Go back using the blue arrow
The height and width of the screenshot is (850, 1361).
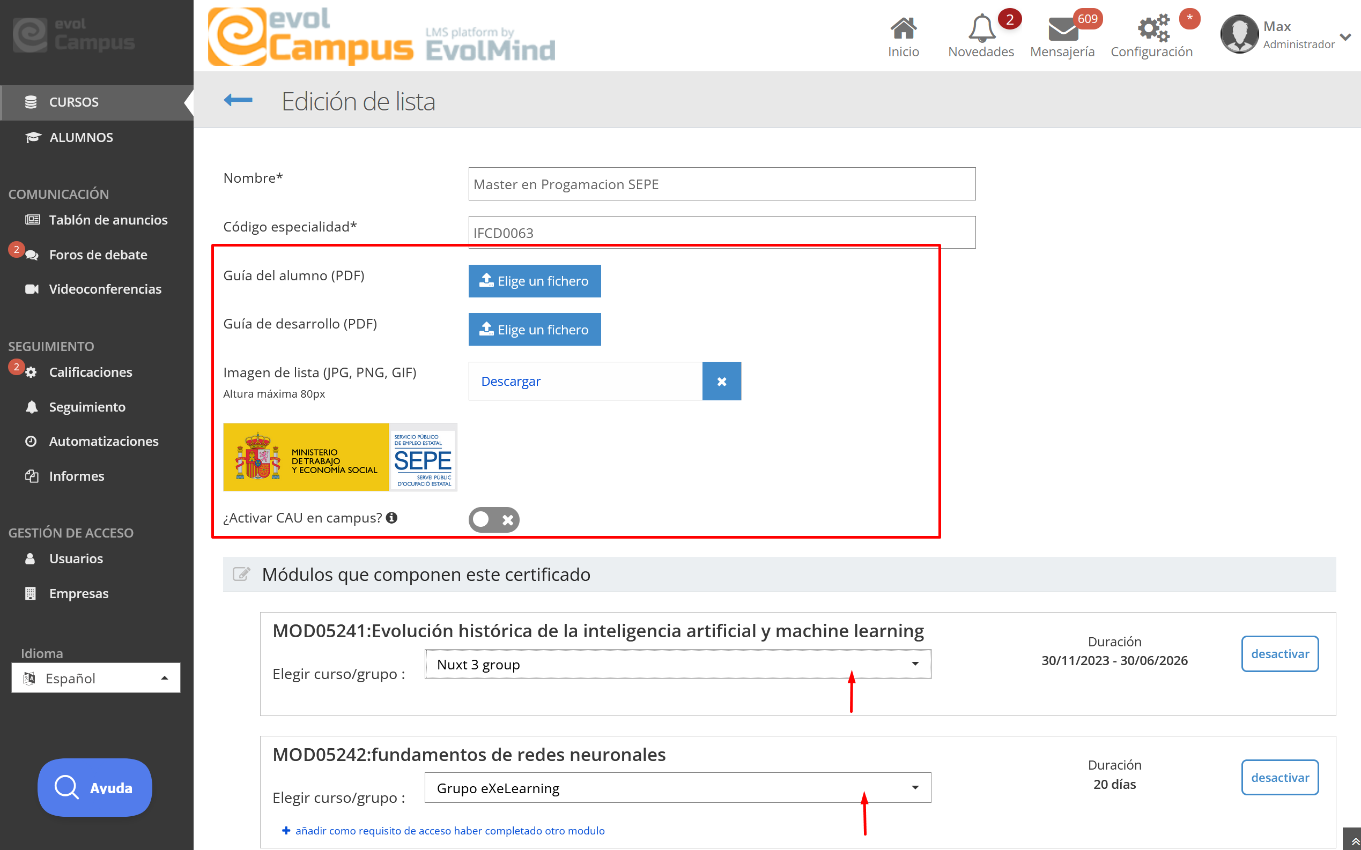tap(238, 101)
